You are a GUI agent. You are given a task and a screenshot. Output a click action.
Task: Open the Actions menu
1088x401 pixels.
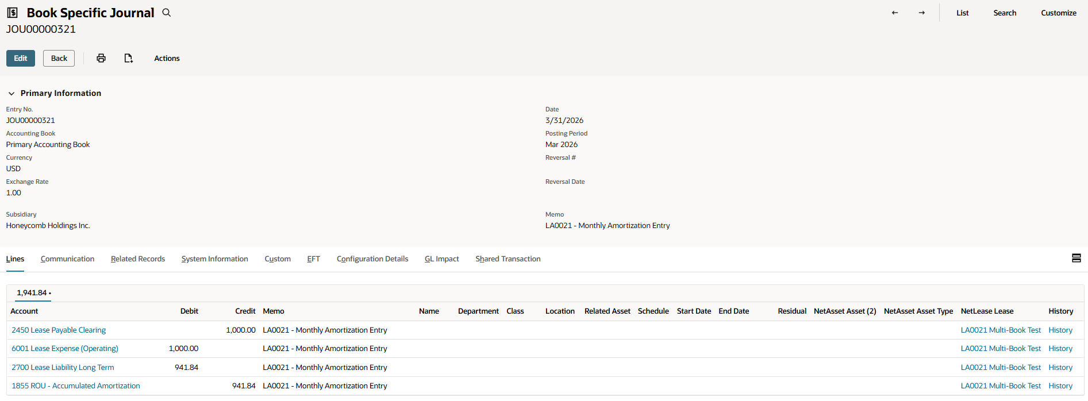pyautogui.click(x=167, y=58)
